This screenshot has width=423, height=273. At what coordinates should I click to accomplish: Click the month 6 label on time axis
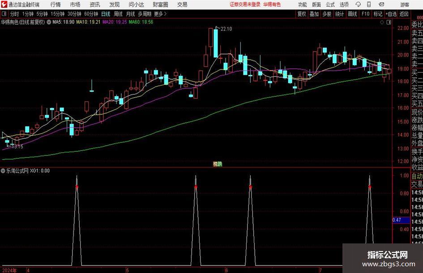coord(226,270)
